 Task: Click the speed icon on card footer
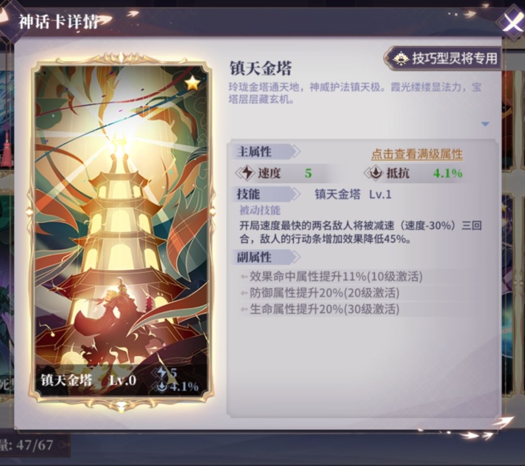coord(162,373)
